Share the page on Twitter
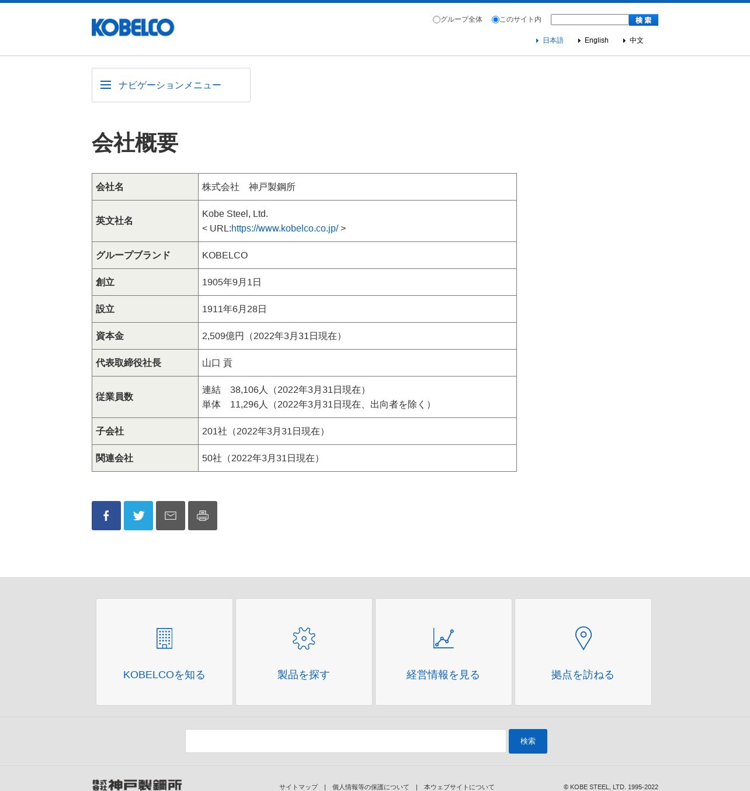 (138, 516)
